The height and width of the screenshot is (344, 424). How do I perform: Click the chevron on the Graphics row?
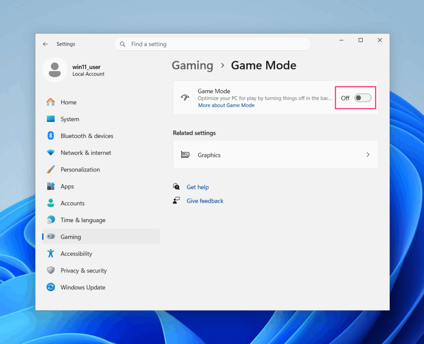pos(368,155)
